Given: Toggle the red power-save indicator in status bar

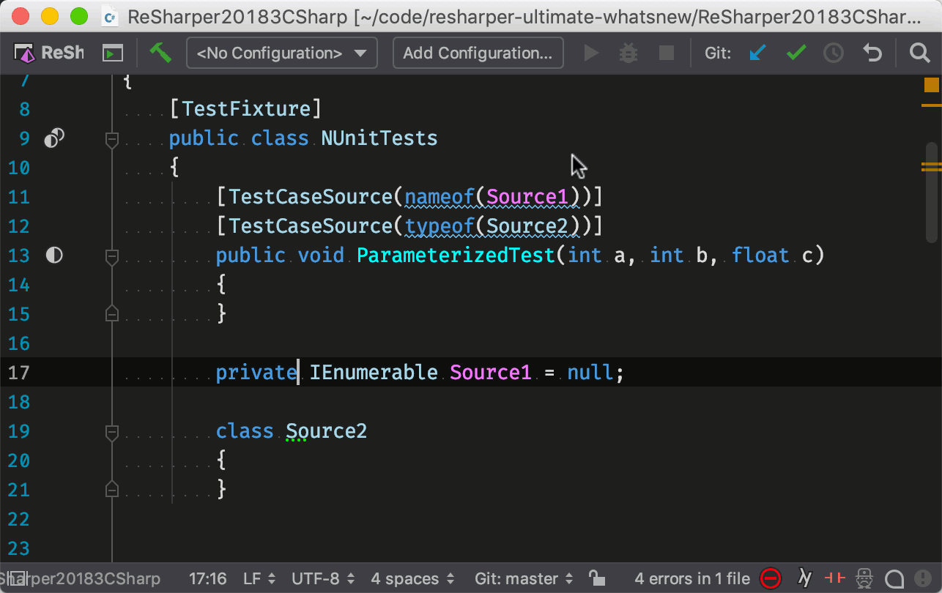Looking at the screenshot, I should coord(835,578).
